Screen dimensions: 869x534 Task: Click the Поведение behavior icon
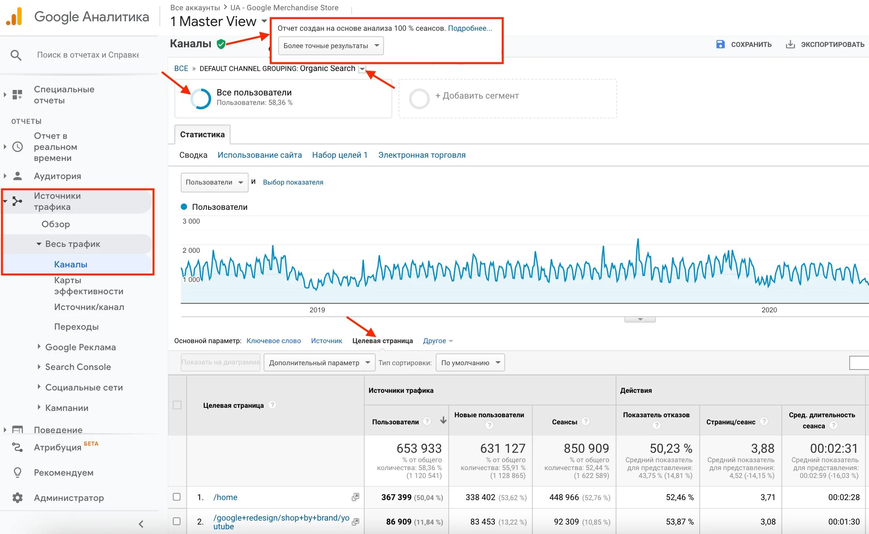(x=17, y=429)
